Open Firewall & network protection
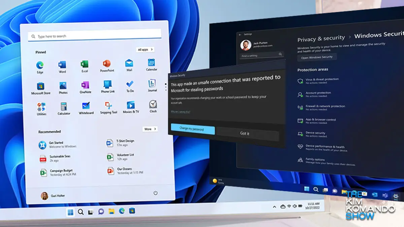Screen dimensions: 404x227 (321, 108)
